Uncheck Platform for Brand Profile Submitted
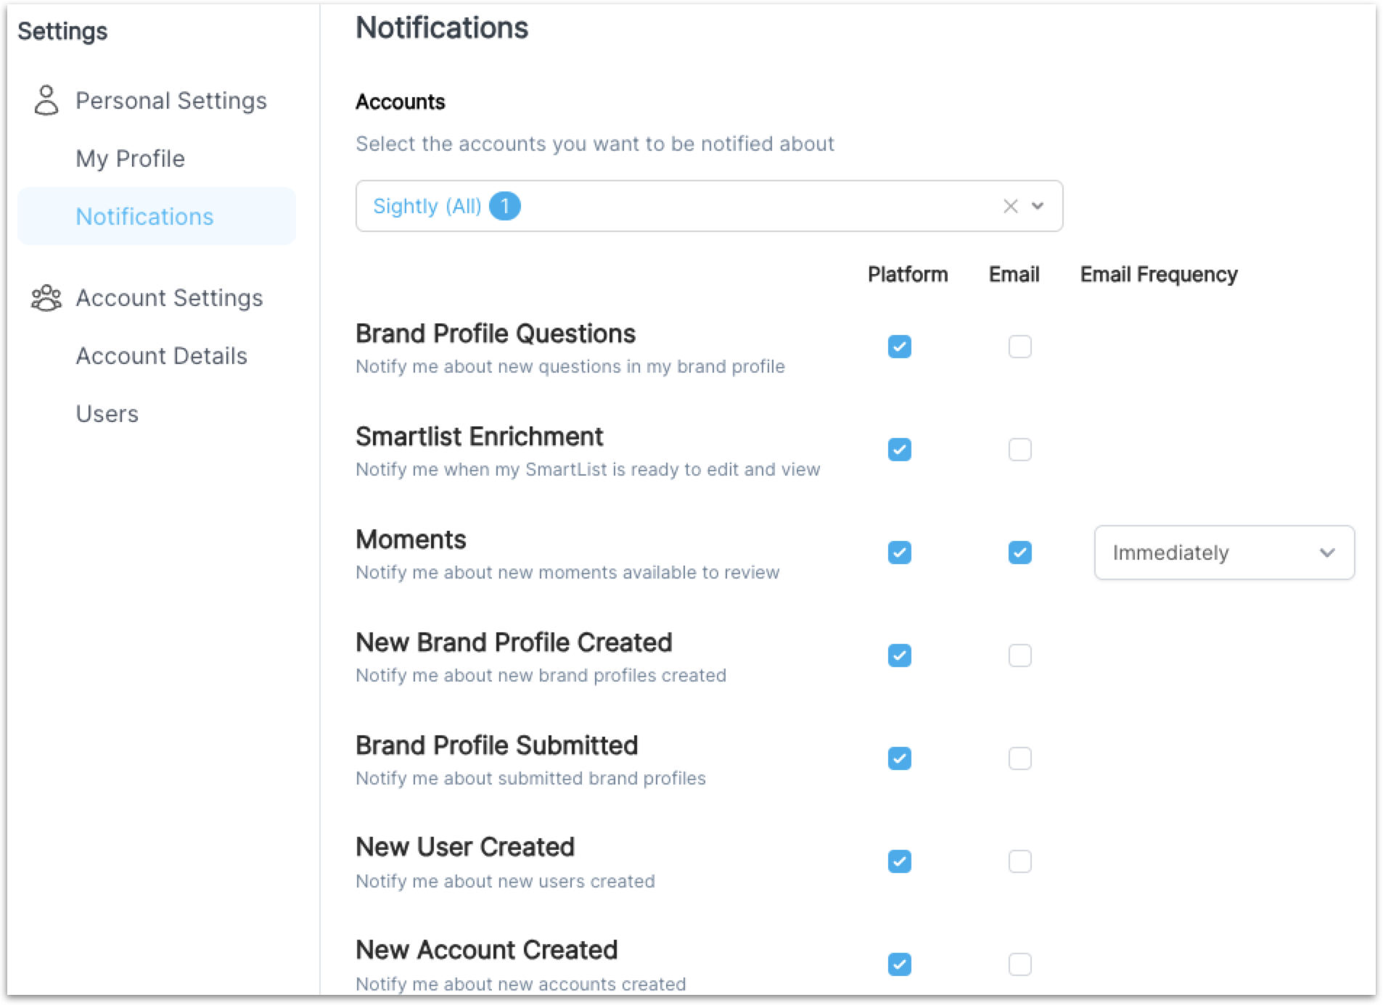Screen dimensions: 1383x1005 click(899, 758)
